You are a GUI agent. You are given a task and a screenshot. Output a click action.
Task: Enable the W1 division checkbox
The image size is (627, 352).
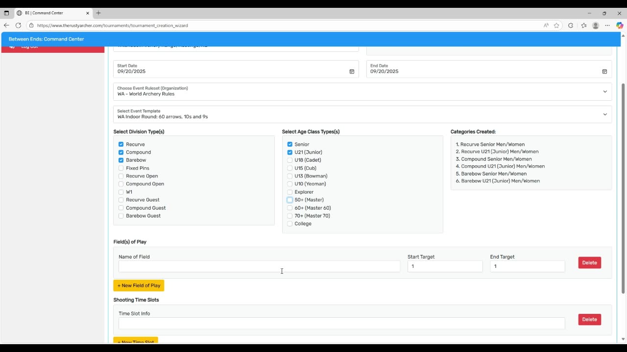pos(121,192)
